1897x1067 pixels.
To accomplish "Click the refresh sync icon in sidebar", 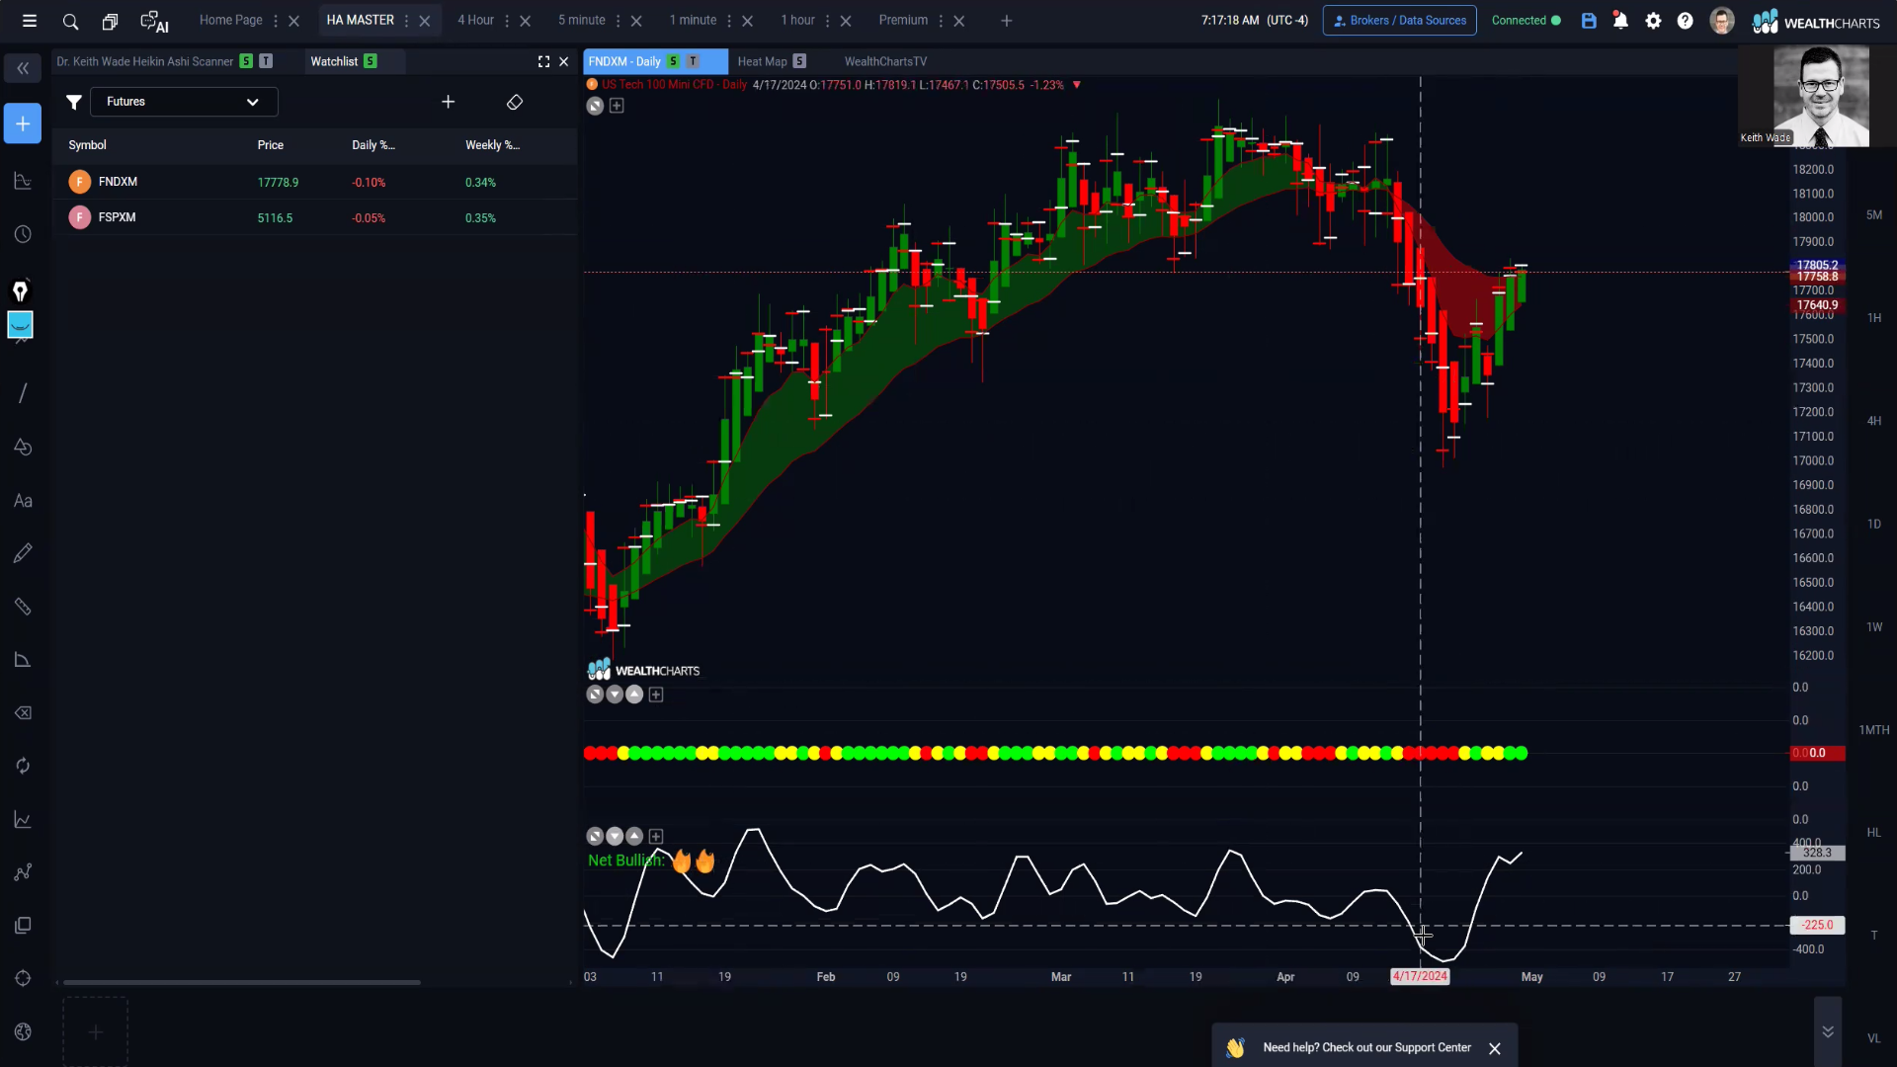I will pyautogui.click(x=23, y=766).
